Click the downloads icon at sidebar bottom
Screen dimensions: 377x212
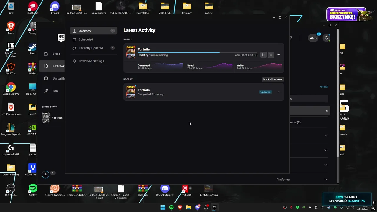click(45, 175)
